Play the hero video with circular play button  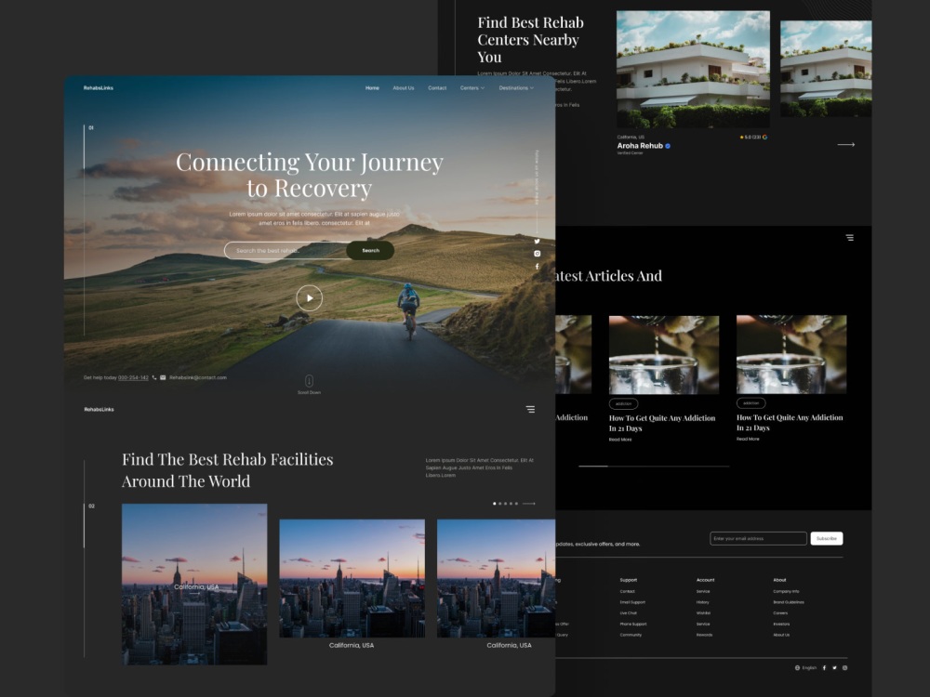click(309, 298)
